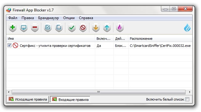The height and width of the screenshot is (112, 201).
Task: Open the Брандмауэр menu
Action: (x=48, y=18)
